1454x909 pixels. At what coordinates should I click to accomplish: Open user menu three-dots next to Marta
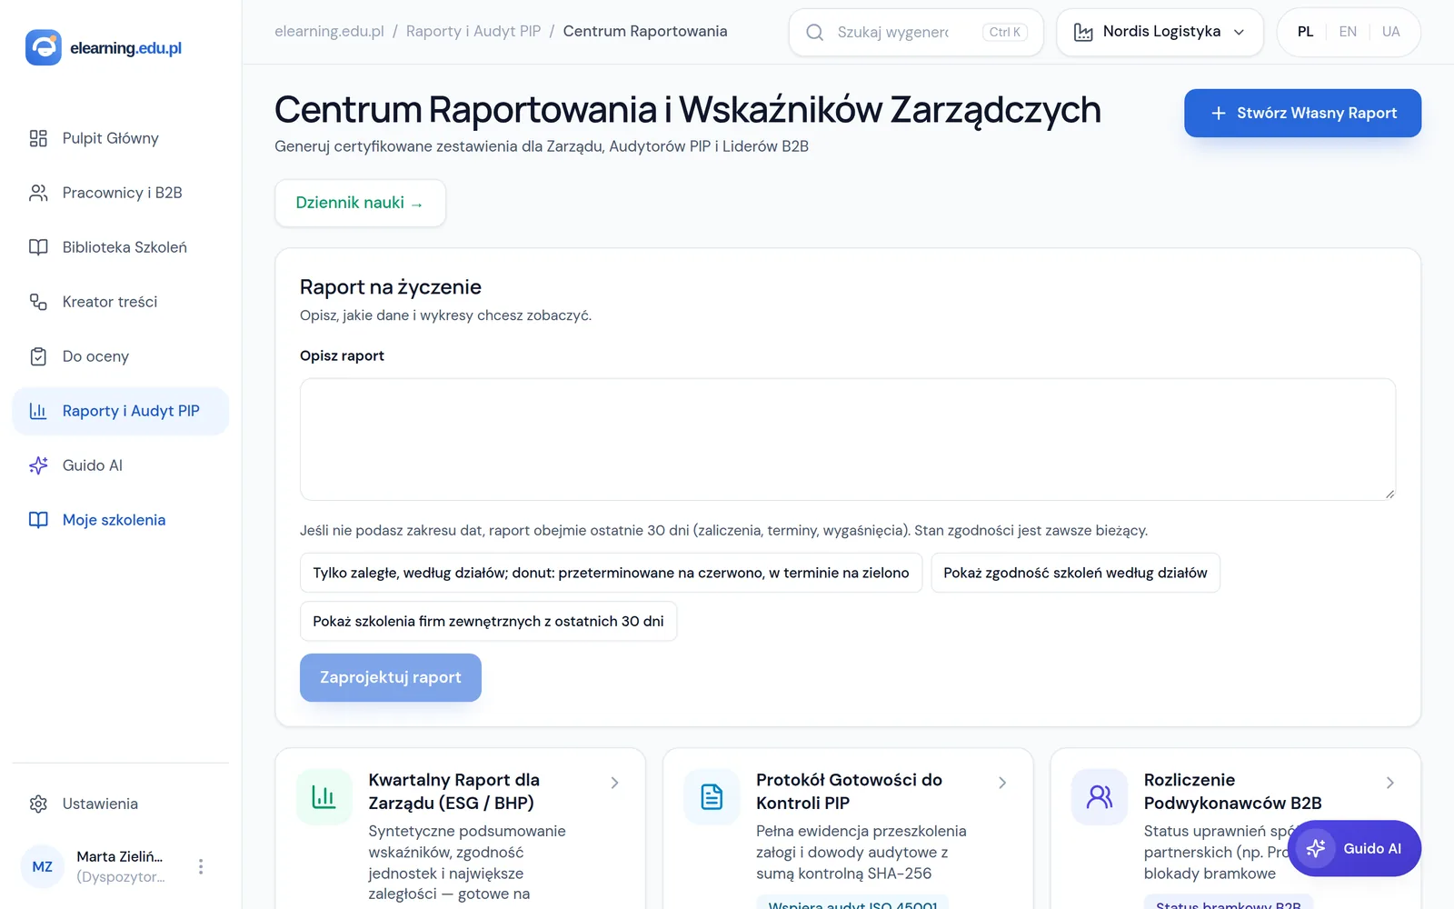coord(201,866)
